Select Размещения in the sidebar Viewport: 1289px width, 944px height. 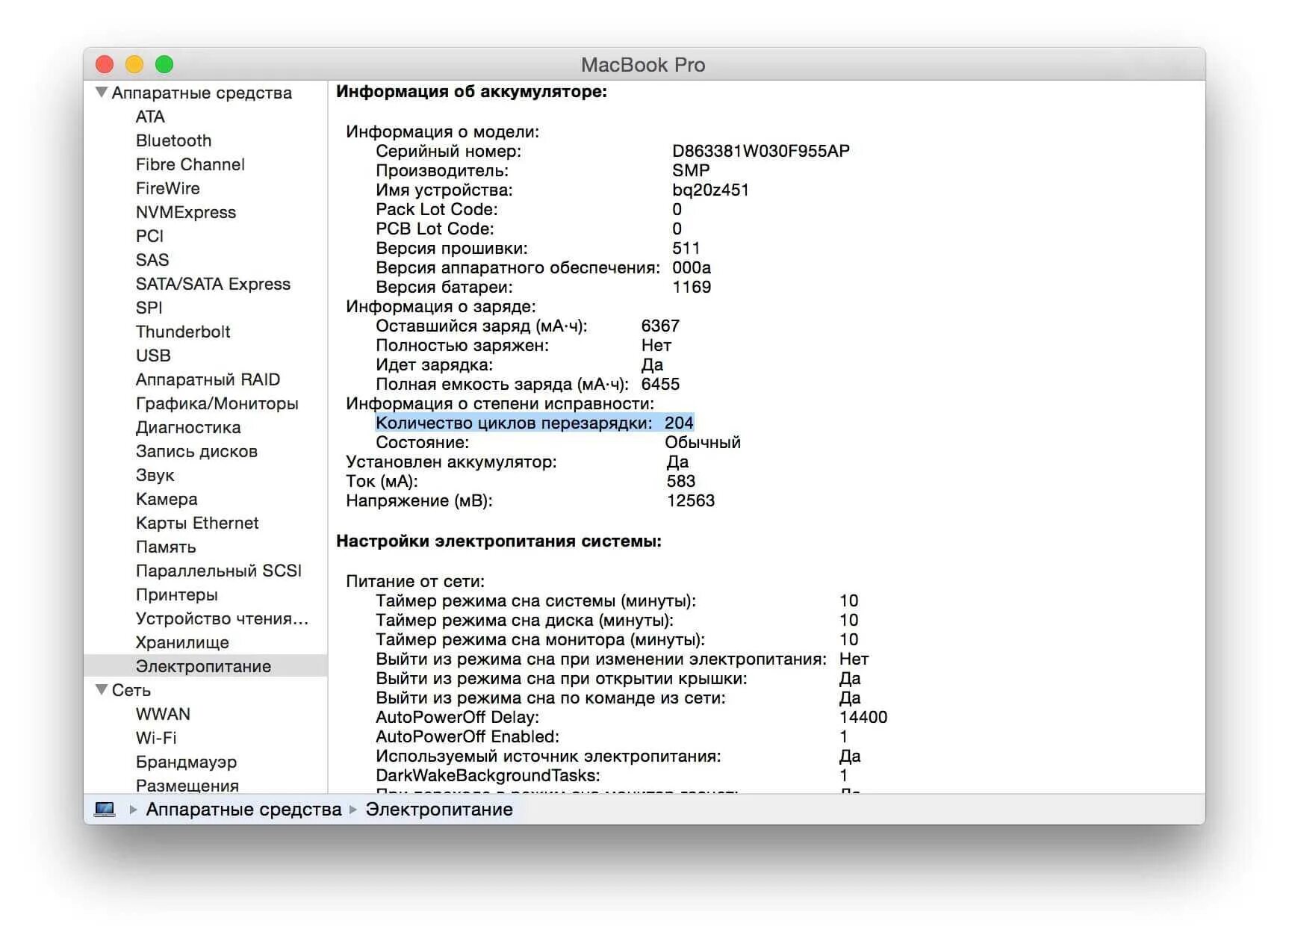coord(187,786)
